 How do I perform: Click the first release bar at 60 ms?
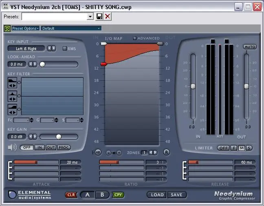click(x=211, y=162)
